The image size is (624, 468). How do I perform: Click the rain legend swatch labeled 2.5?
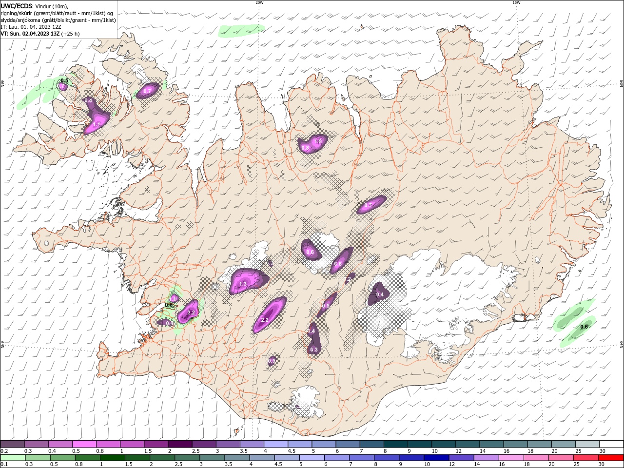[187, 458]
